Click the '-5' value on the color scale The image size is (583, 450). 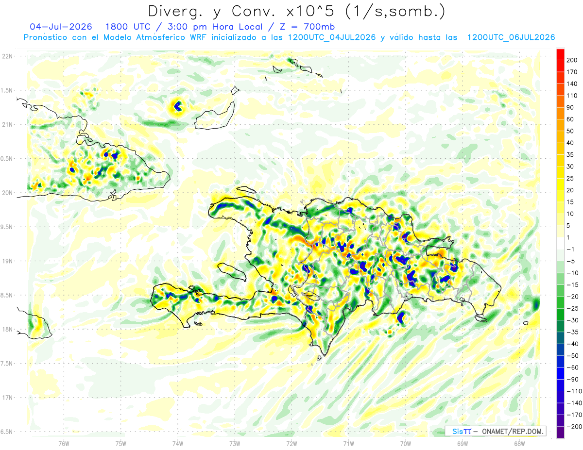[571, 261]
